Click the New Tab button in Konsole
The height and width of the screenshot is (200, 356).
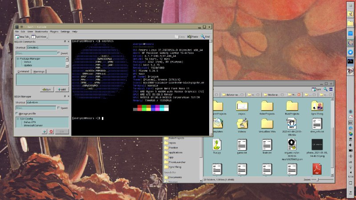click(22, 37)
